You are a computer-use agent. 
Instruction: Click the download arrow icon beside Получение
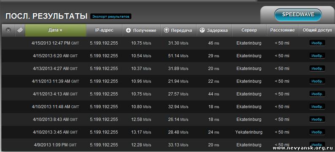tap(128, 30)
